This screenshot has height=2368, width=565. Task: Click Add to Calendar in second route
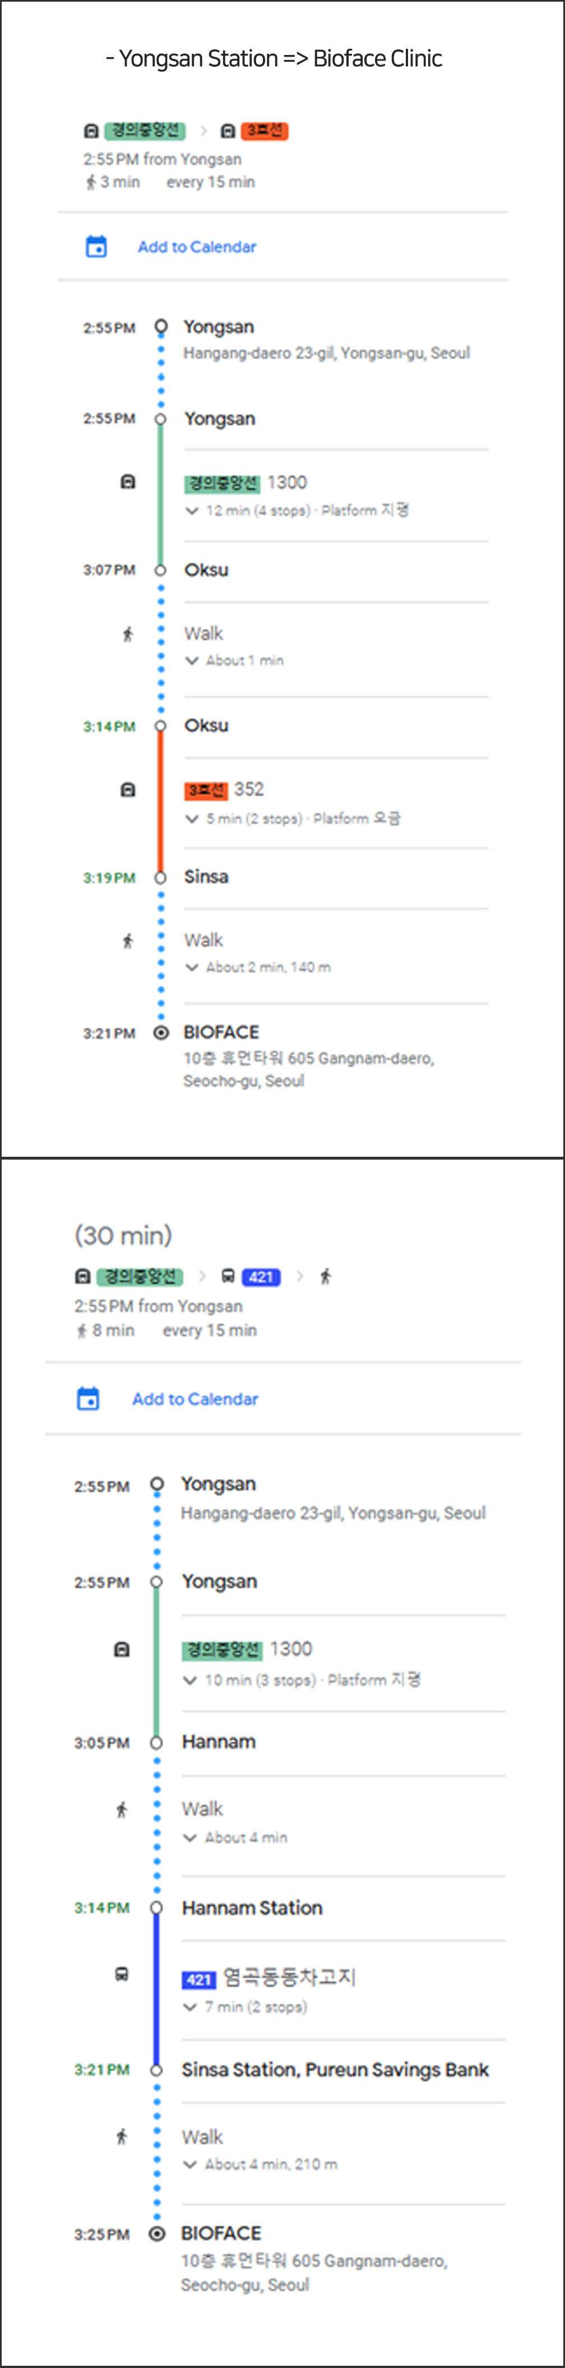click(194, 1398)
